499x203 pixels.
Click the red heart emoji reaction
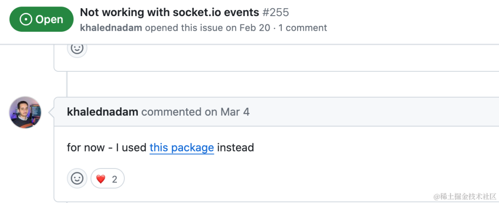point(101,179)
